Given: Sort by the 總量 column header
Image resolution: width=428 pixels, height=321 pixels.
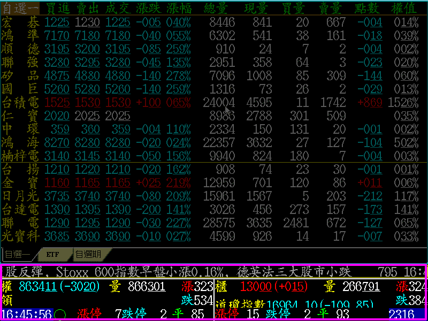Looking at the screenshot, I should point(219,7).
